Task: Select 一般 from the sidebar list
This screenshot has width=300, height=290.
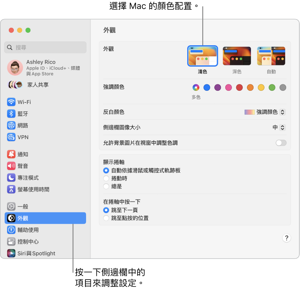Action: 21,206
